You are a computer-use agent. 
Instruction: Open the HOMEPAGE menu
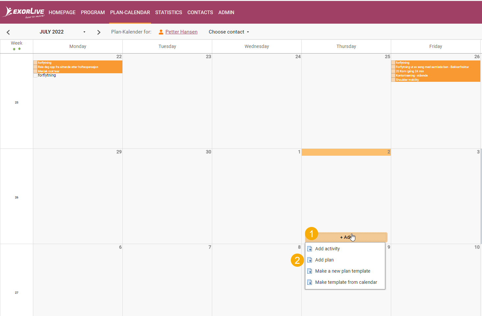click(x=62, y=12)
